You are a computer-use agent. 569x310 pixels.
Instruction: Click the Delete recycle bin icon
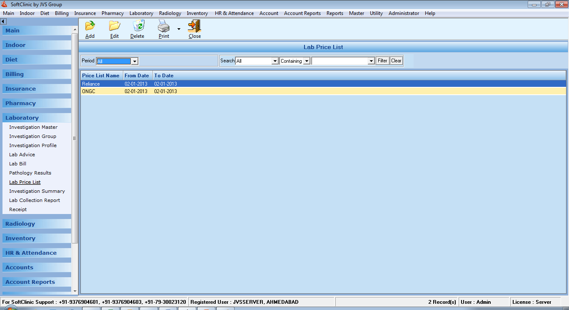click(x=138, y=27)
